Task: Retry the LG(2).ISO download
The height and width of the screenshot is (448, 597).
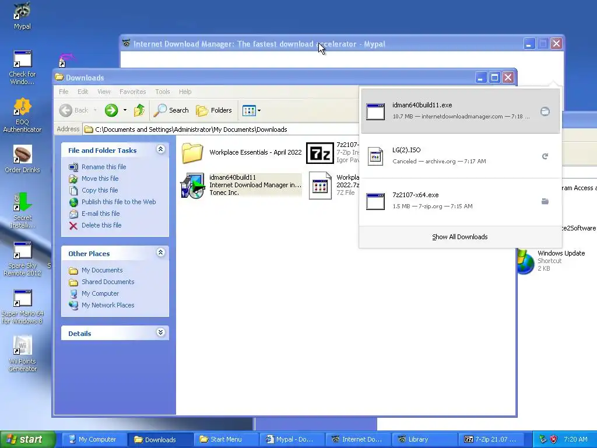Action: pyautogui.click(x=545, y=156)
